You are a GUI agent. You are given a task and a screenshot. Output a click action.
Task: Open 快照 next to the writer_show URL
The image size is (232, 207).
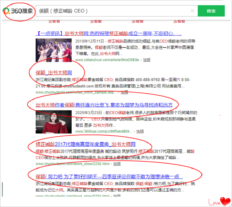124,92
